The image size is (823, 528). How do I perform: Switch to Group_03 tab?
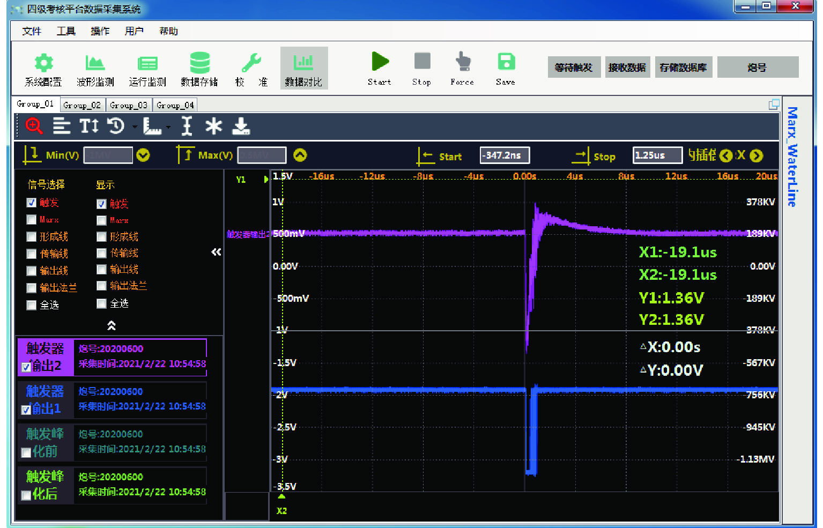pyautogui.click(x=129, y=105)
